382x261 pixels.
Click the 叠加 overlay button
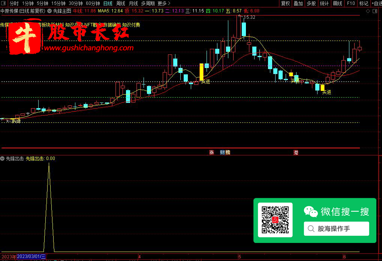click(298, 3)
